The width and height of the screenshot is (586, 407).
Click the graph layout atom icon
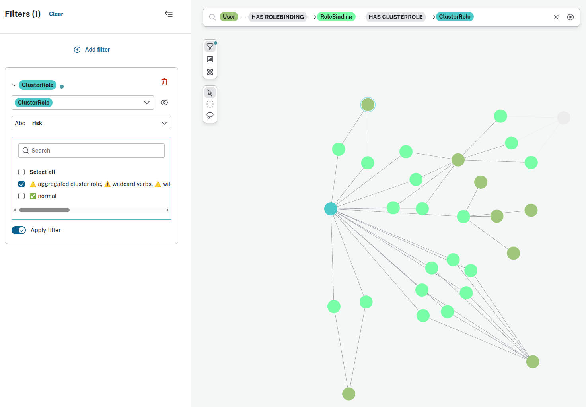tap(210, 72)
